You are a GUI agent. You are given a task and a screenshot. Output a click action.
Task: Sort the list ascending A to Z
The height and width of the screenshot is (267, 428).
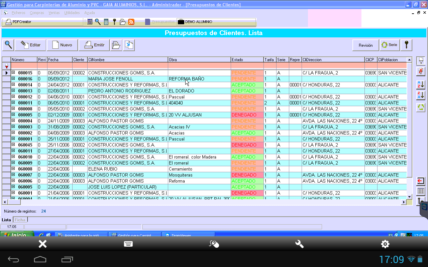tap(421, 84)
